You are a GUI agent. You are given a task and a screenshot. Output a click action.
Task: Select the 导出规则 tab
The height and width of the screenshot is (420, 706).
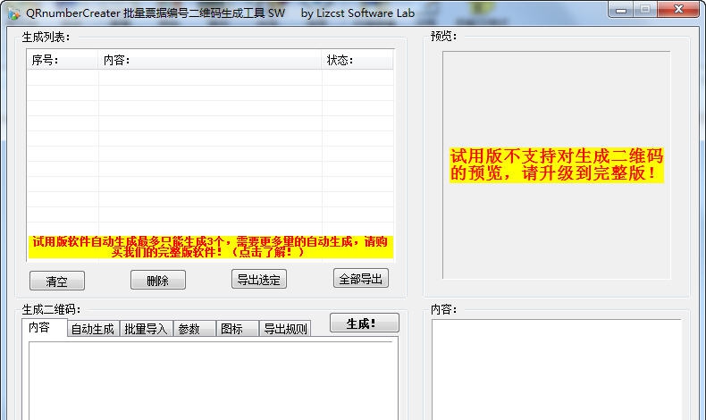tap(285, 329)
